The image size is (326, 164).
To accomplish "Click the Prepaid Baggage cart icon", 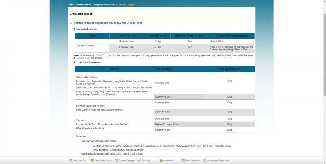I will pos(117,160).
